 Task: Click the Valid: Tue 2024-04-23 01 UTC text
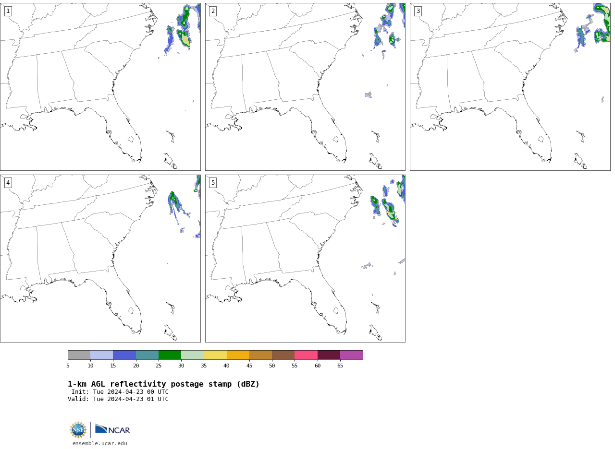[118, 399]
